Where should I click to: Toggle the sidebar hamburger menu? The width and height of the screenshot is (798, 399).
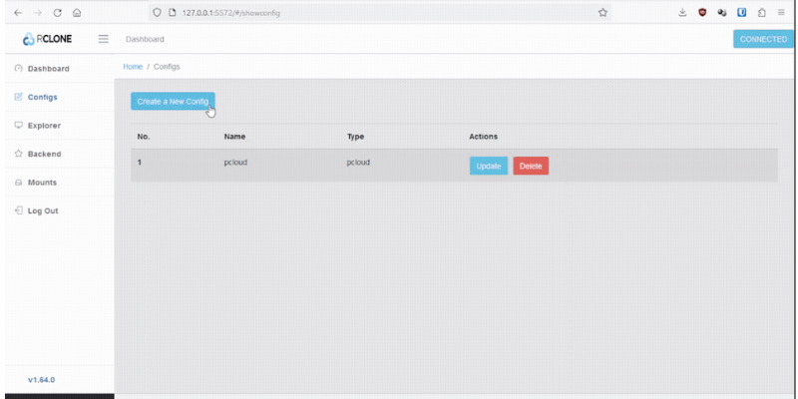tap(103, 39)
